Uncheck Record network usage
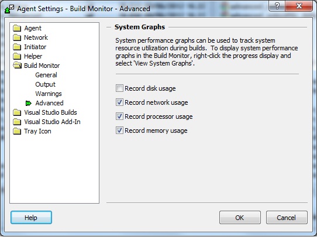Viewport: 317px width, 237px height. click(119, 102)
